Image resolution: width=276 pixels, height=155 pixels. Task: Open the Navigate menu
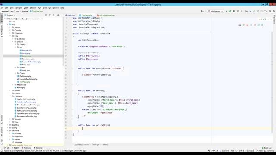coord(19,8)
